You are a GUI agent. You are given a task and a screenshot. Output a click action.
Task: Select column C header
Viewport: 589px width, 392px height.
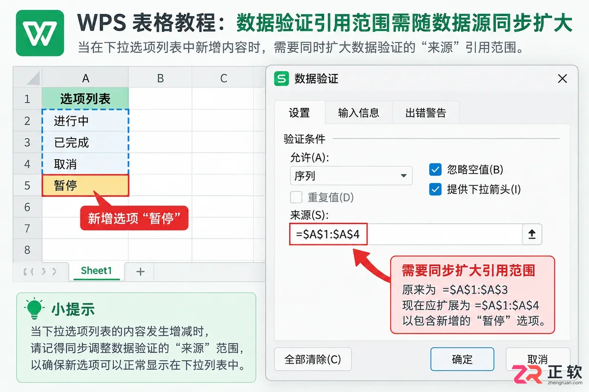(x=224, y=78)
